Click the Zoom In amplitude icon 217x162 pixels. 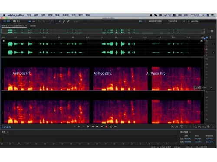(172, 127)
